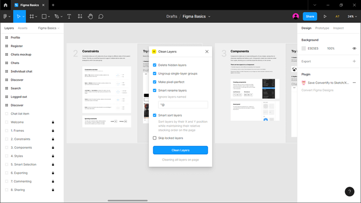Switch to the Prototype tab

[x=322, y=28]
